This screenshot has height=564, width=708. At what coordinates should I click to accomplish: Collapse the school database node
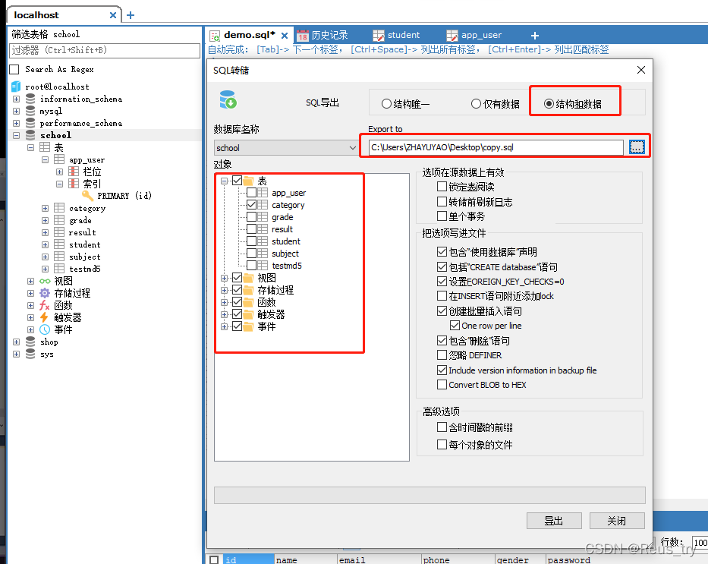[16, 135]
